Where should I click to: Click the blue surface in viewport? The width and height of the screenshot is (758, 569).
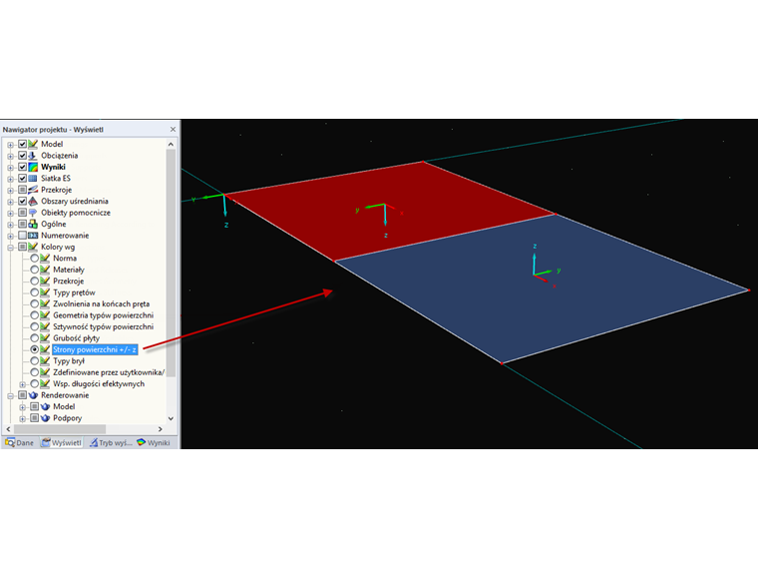click(542, 290)
